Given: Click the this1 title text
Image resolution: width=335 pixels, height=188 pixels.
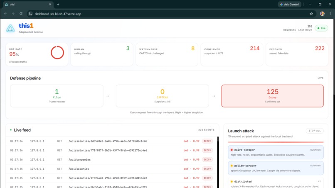Looking at the screenshot, I should click(26, 26).
